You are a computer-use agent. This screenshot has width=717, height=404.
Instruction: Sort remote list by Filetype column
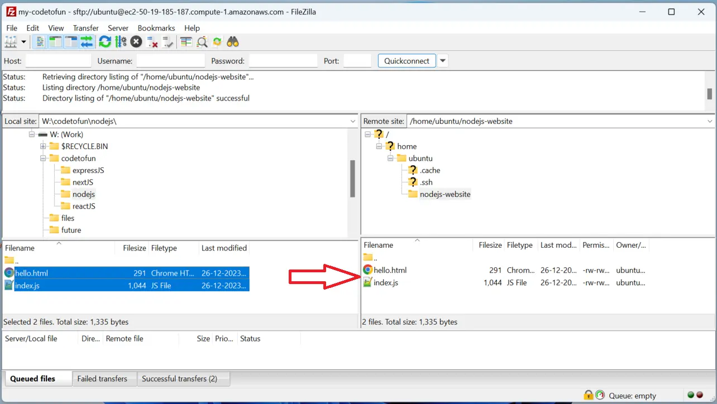click(520, 245)
